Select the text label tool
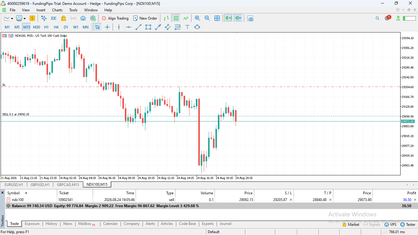The width and height of the screenshot is (418, 235). [x=187, y=27]
